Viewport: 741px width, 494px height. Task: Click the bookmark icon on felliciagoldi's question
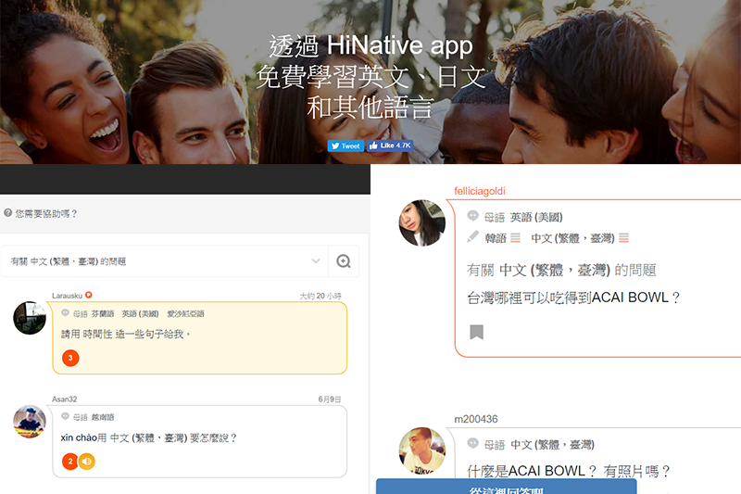[476, 332]
